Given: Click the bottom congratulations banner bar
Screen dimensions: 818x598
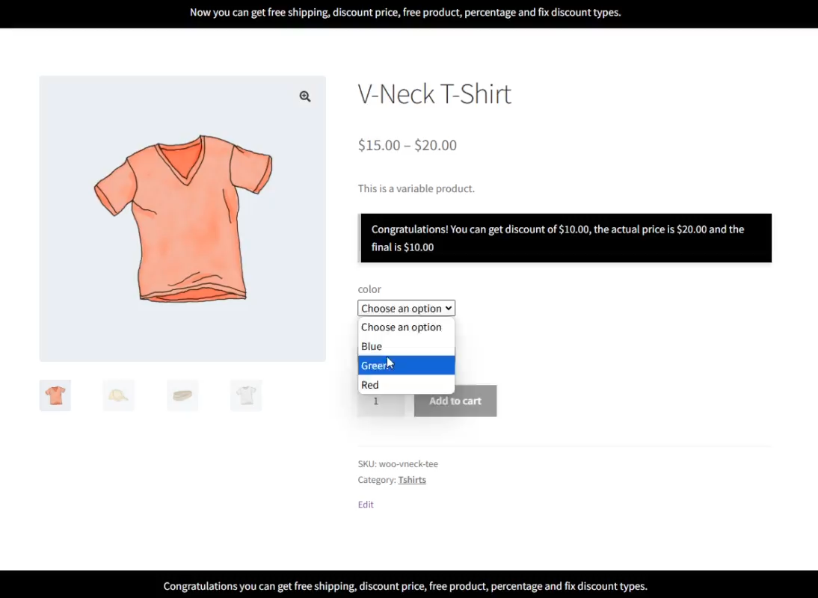Looking at the screenshot, I should pos(405,586).
